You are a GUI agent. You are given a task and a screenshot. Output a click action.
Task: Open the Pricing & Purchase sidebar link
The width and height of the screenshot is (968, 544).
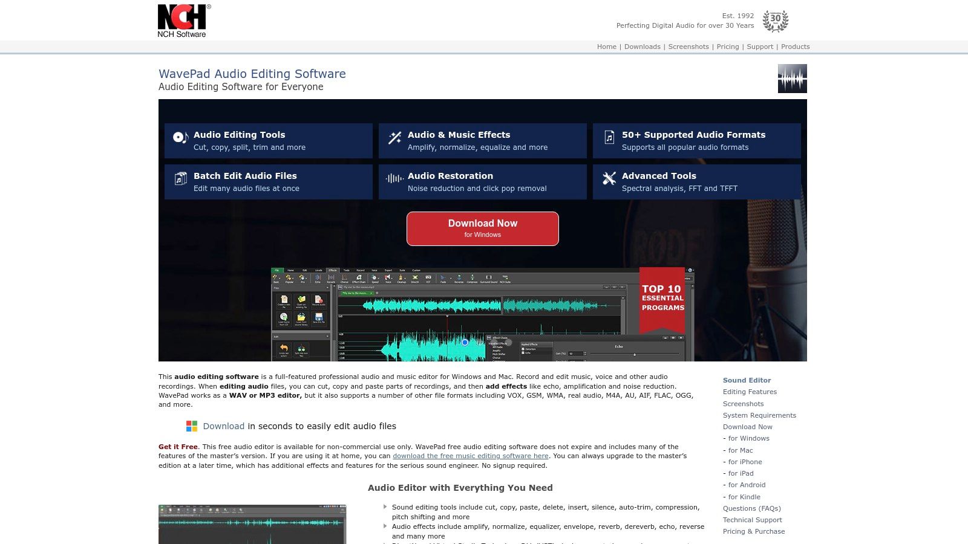click(754, 531)
